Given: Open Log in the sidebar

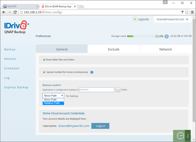Looking at the screenshot, I should [7, 78].
